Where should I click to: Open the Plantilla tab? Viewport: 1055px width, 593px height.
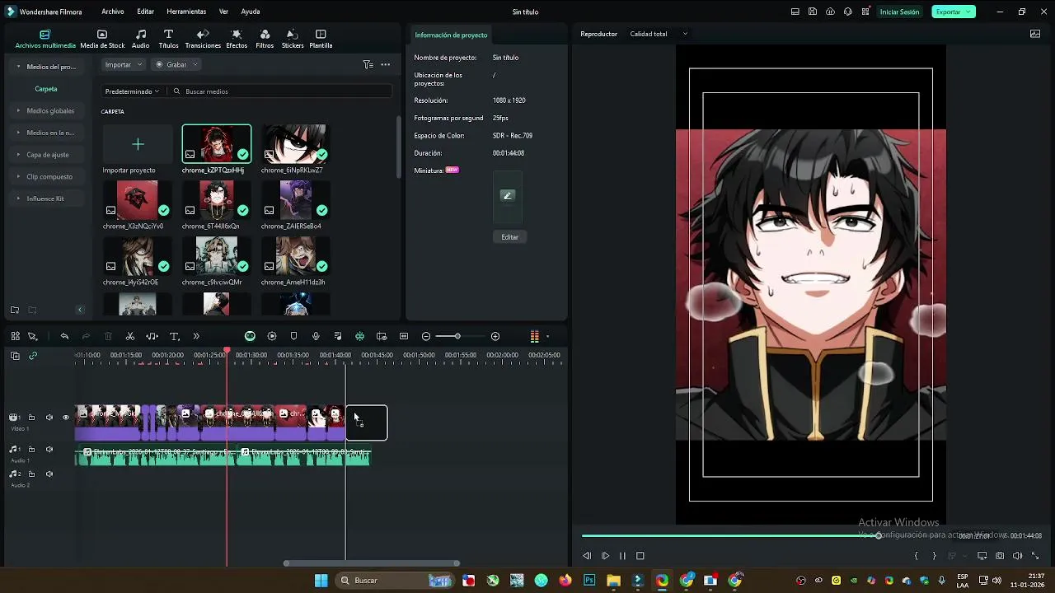click(321, 39)
